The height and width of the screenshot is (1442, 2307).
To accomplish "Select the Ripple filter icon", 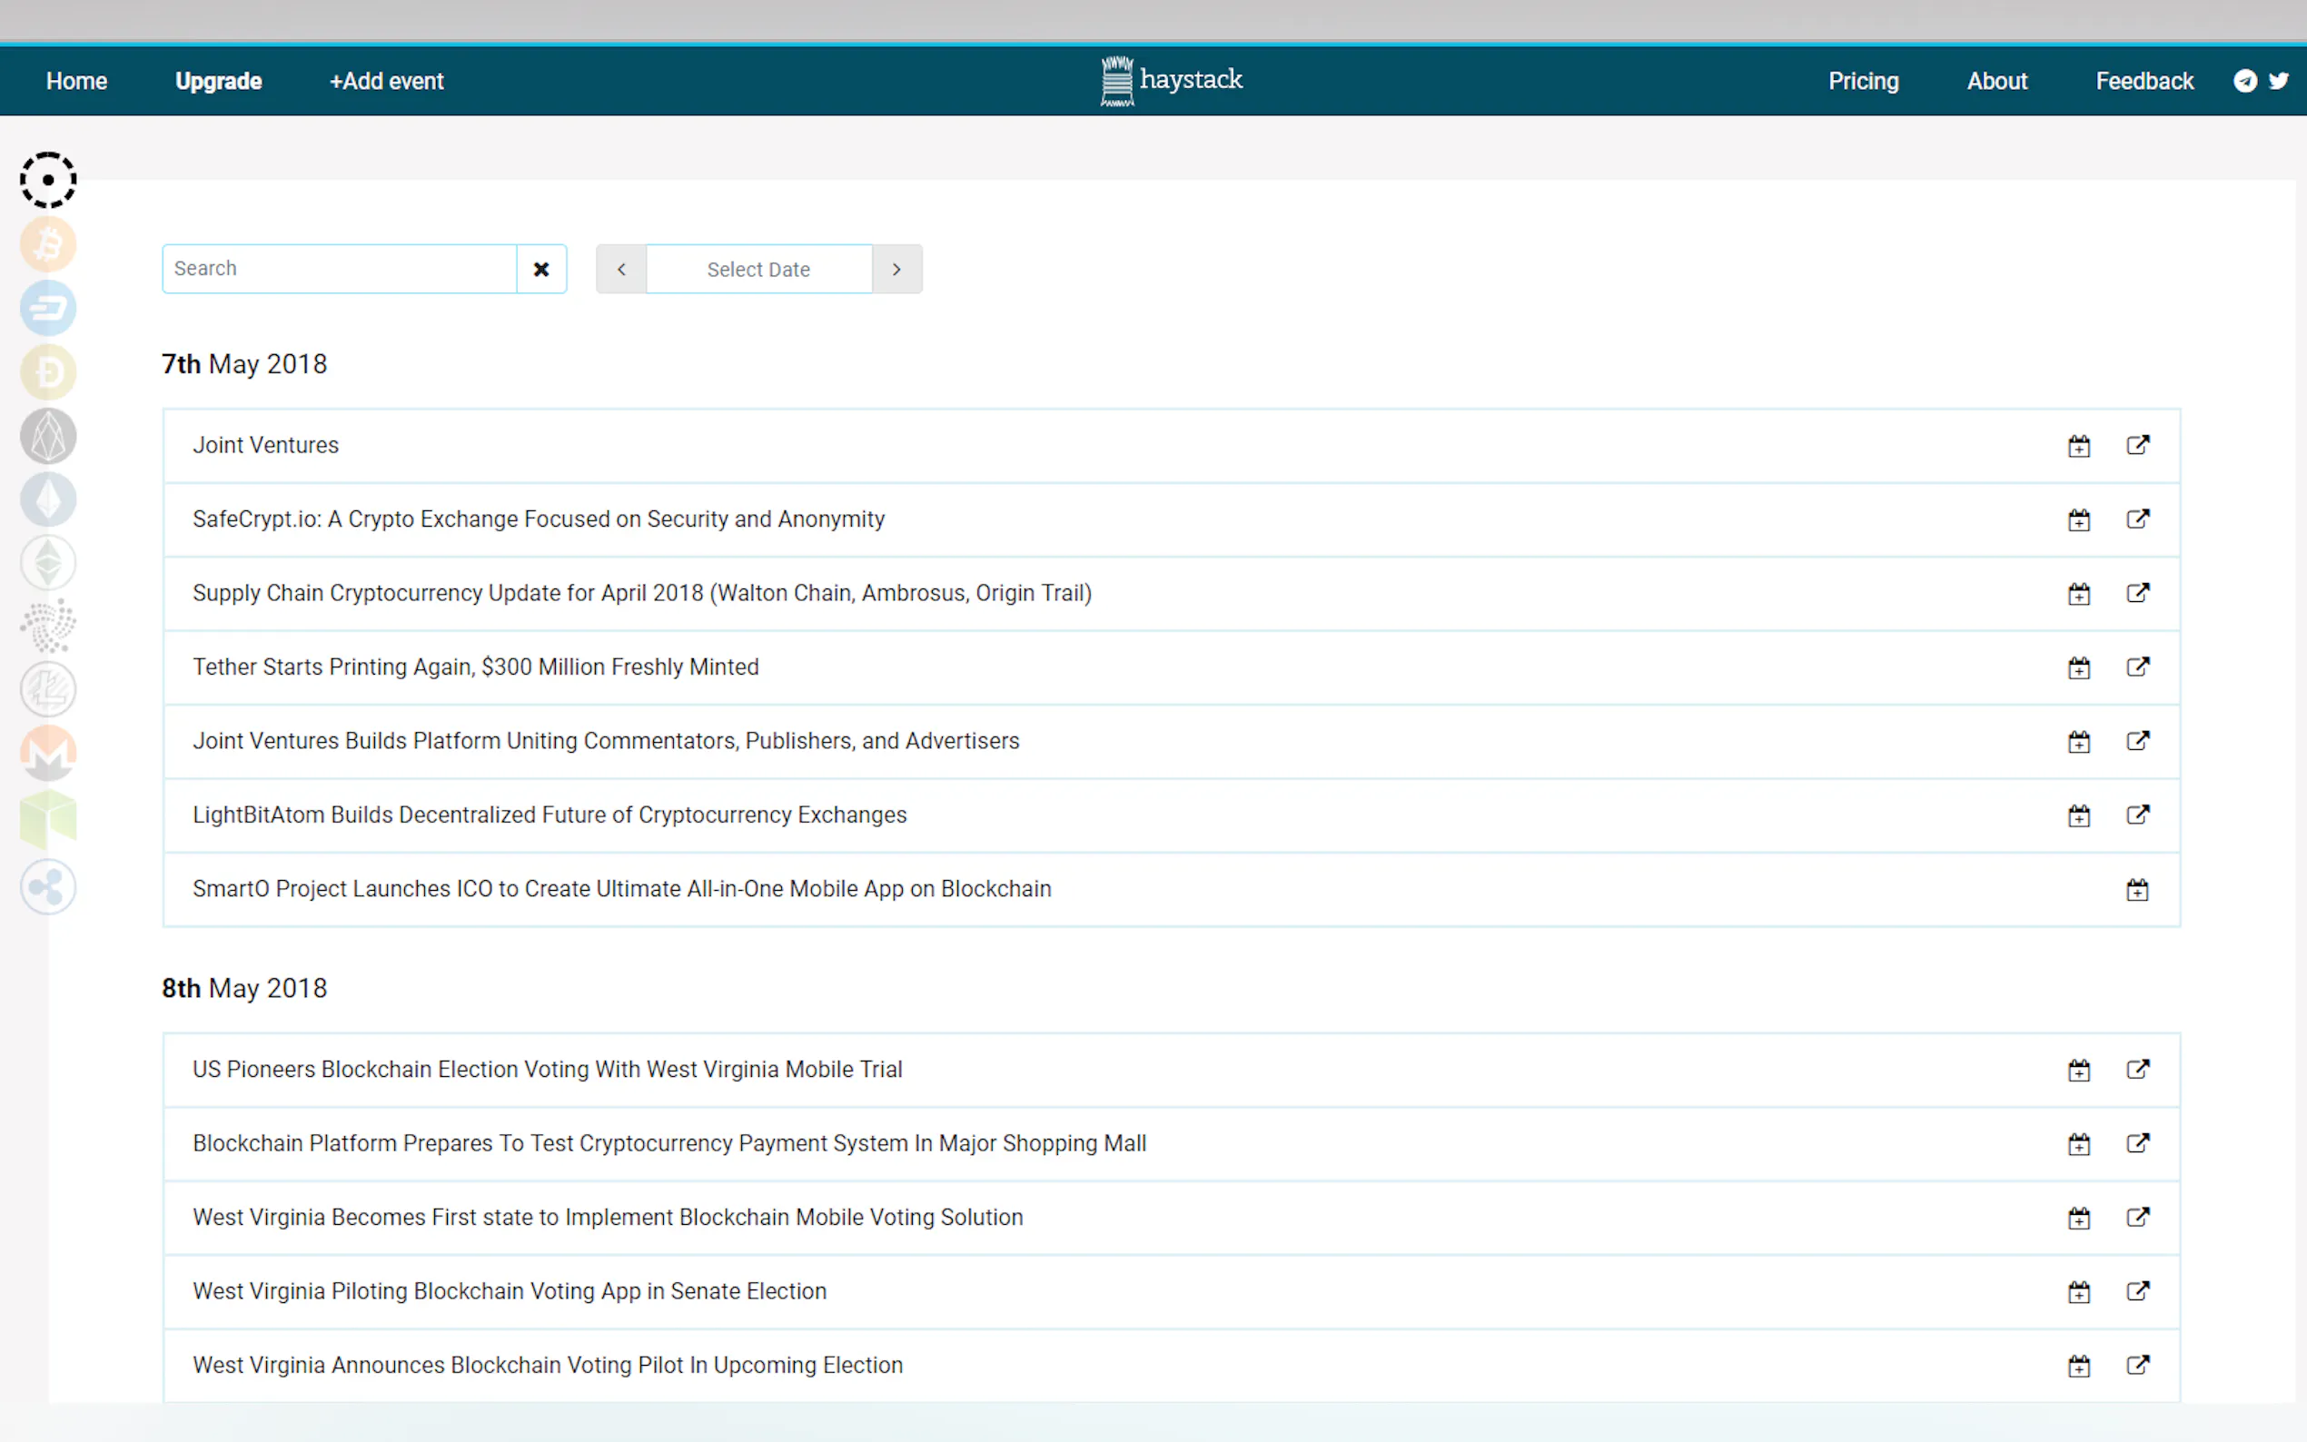I will (48, 887).
